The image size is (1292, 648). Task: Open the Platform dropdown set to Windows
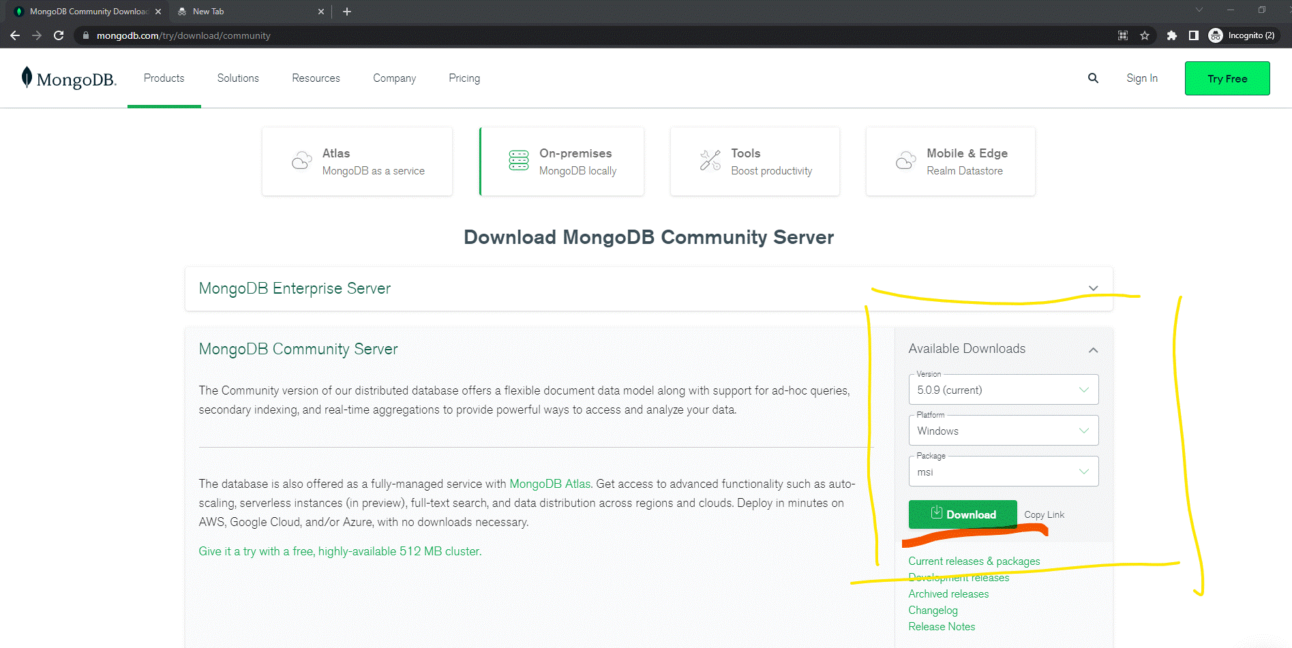click(1003, 431)
